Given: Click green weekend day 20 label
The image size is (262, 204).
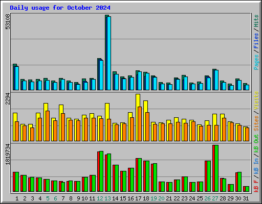Looking at the screenshot, I should [x=161, y=198].
